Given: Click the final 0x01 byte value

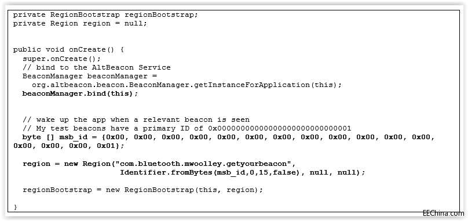Looking at the screenshot, I should tap(106, 146).
